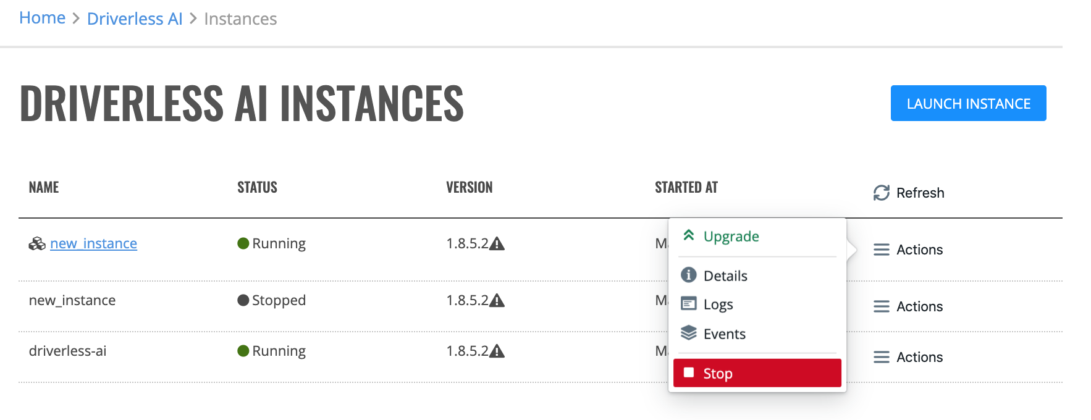The width and height of the screenshot is (1091, 420).
Task: Open the new_instance hyperlink
Action: (x=93, y=243)
